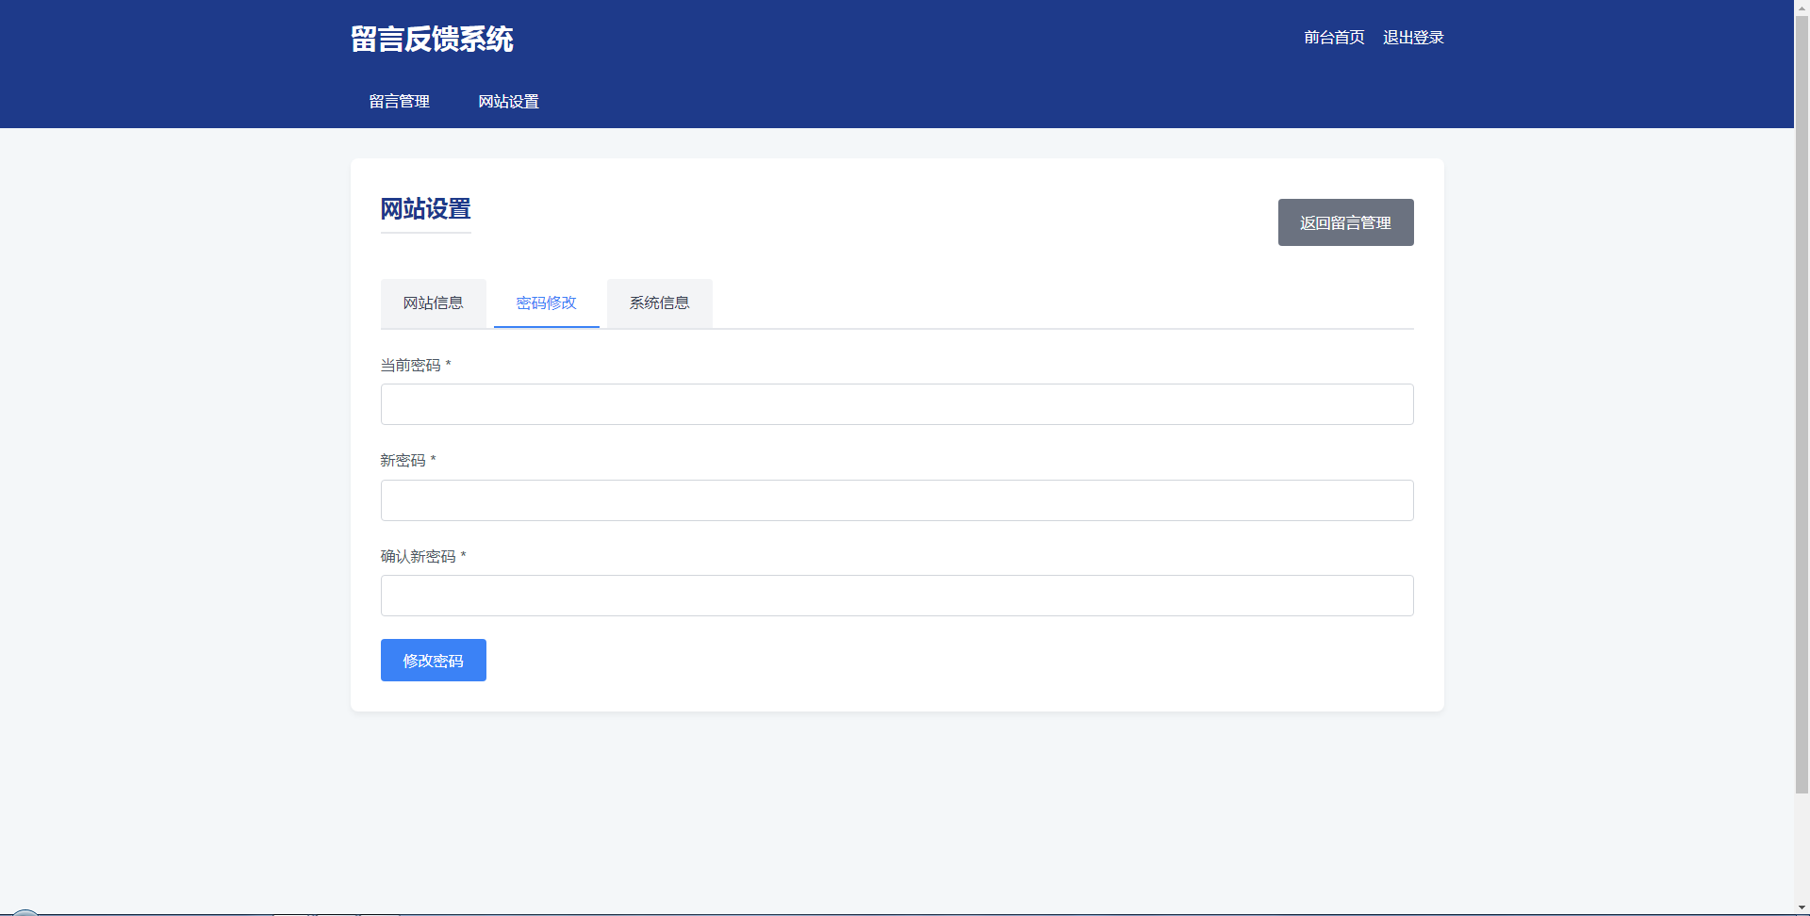Select the 密码修改 tab

546,303
